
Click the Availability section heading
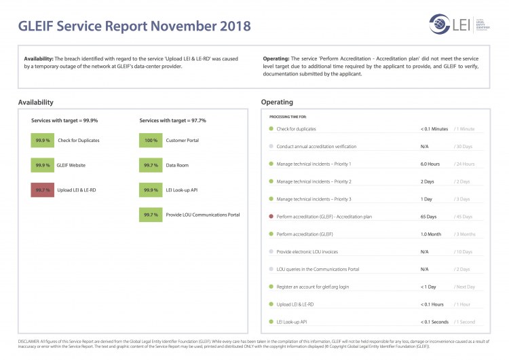36,102
